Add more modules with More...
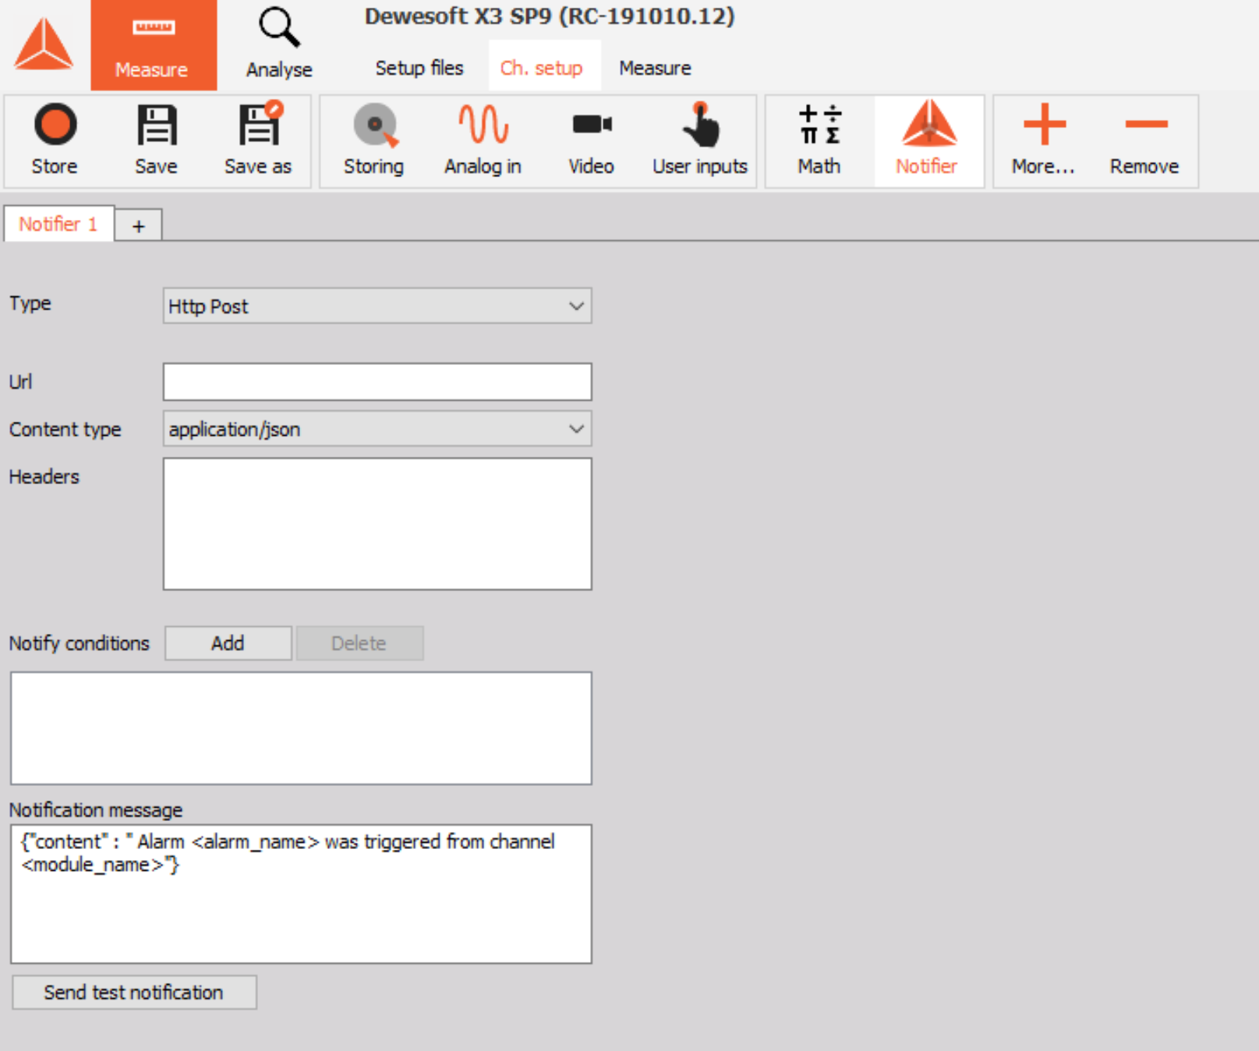Viewport: 1259px width, 1051px height. point(1043,141)
